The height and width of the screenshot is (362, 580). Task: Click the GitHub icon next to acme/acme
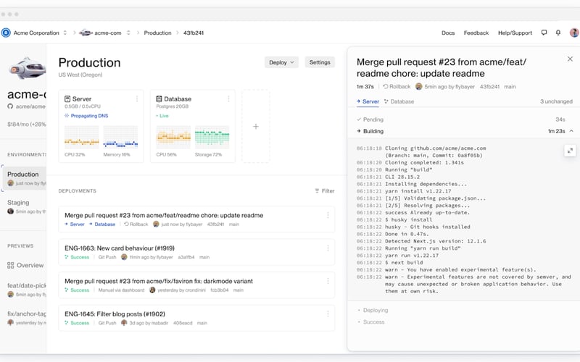(x=10, y=106)
